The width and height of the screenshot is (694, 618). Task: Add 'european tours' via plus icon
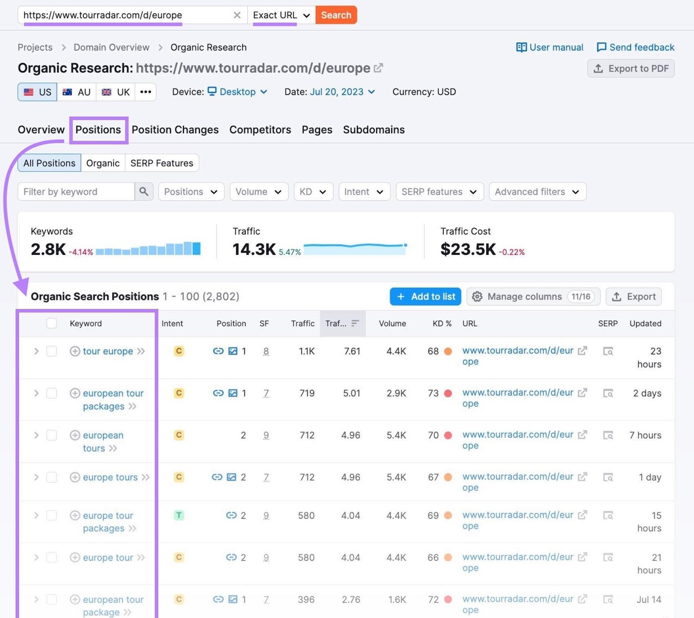[x=75, y=435]
